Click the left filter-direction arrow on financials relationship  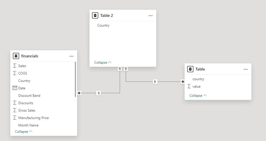pyautogui.click(x=99, y=93)
